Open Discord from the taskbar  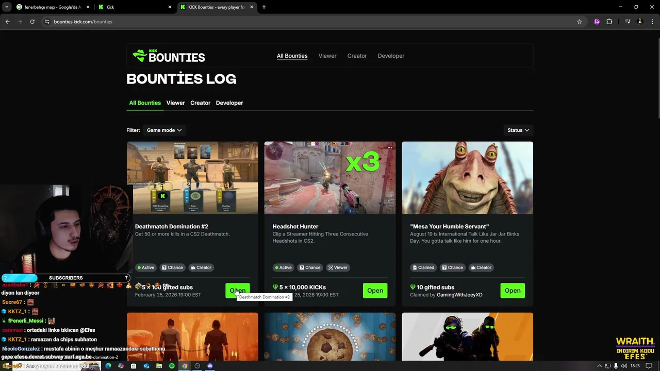[x=210, y=366]
